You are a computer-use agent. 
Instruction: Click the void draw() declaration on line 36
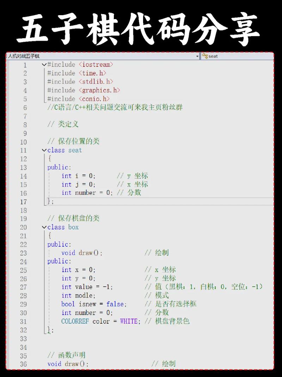click(x=68, y=364)
